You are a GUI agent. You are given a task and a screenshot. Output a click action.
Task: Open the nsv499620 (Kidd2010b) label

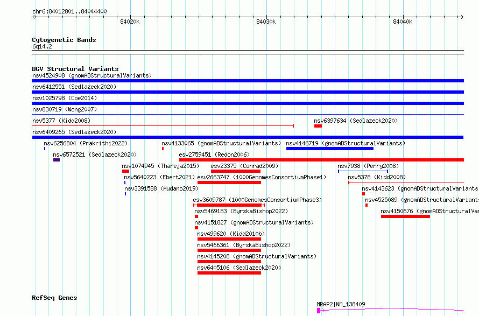[x=231, y=234]
